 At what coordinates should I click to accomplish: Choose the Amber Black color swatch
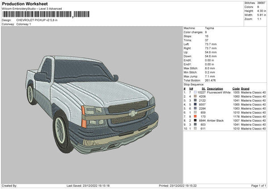195,120
